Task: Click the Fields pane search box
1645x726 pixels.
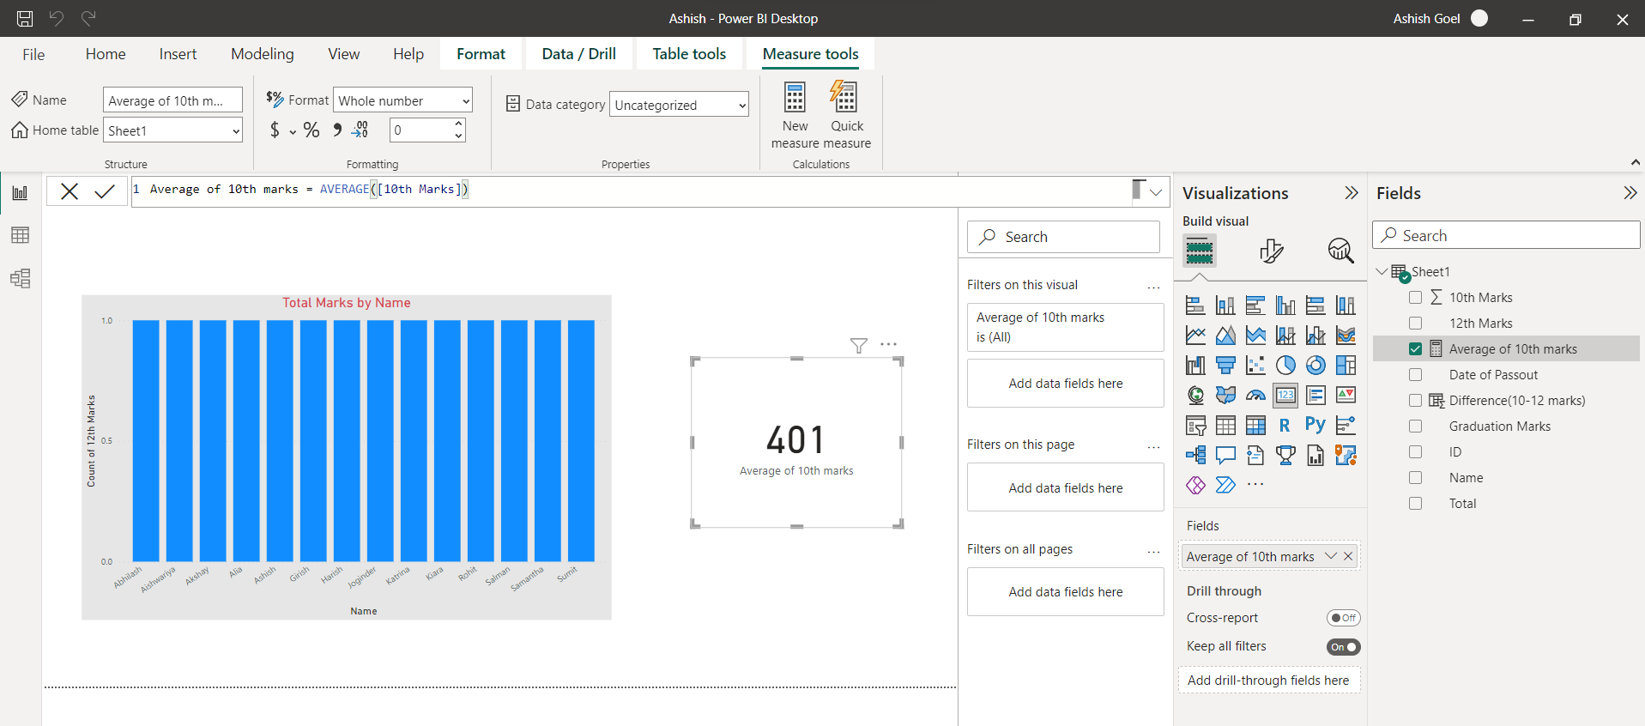Action: 1514,236
